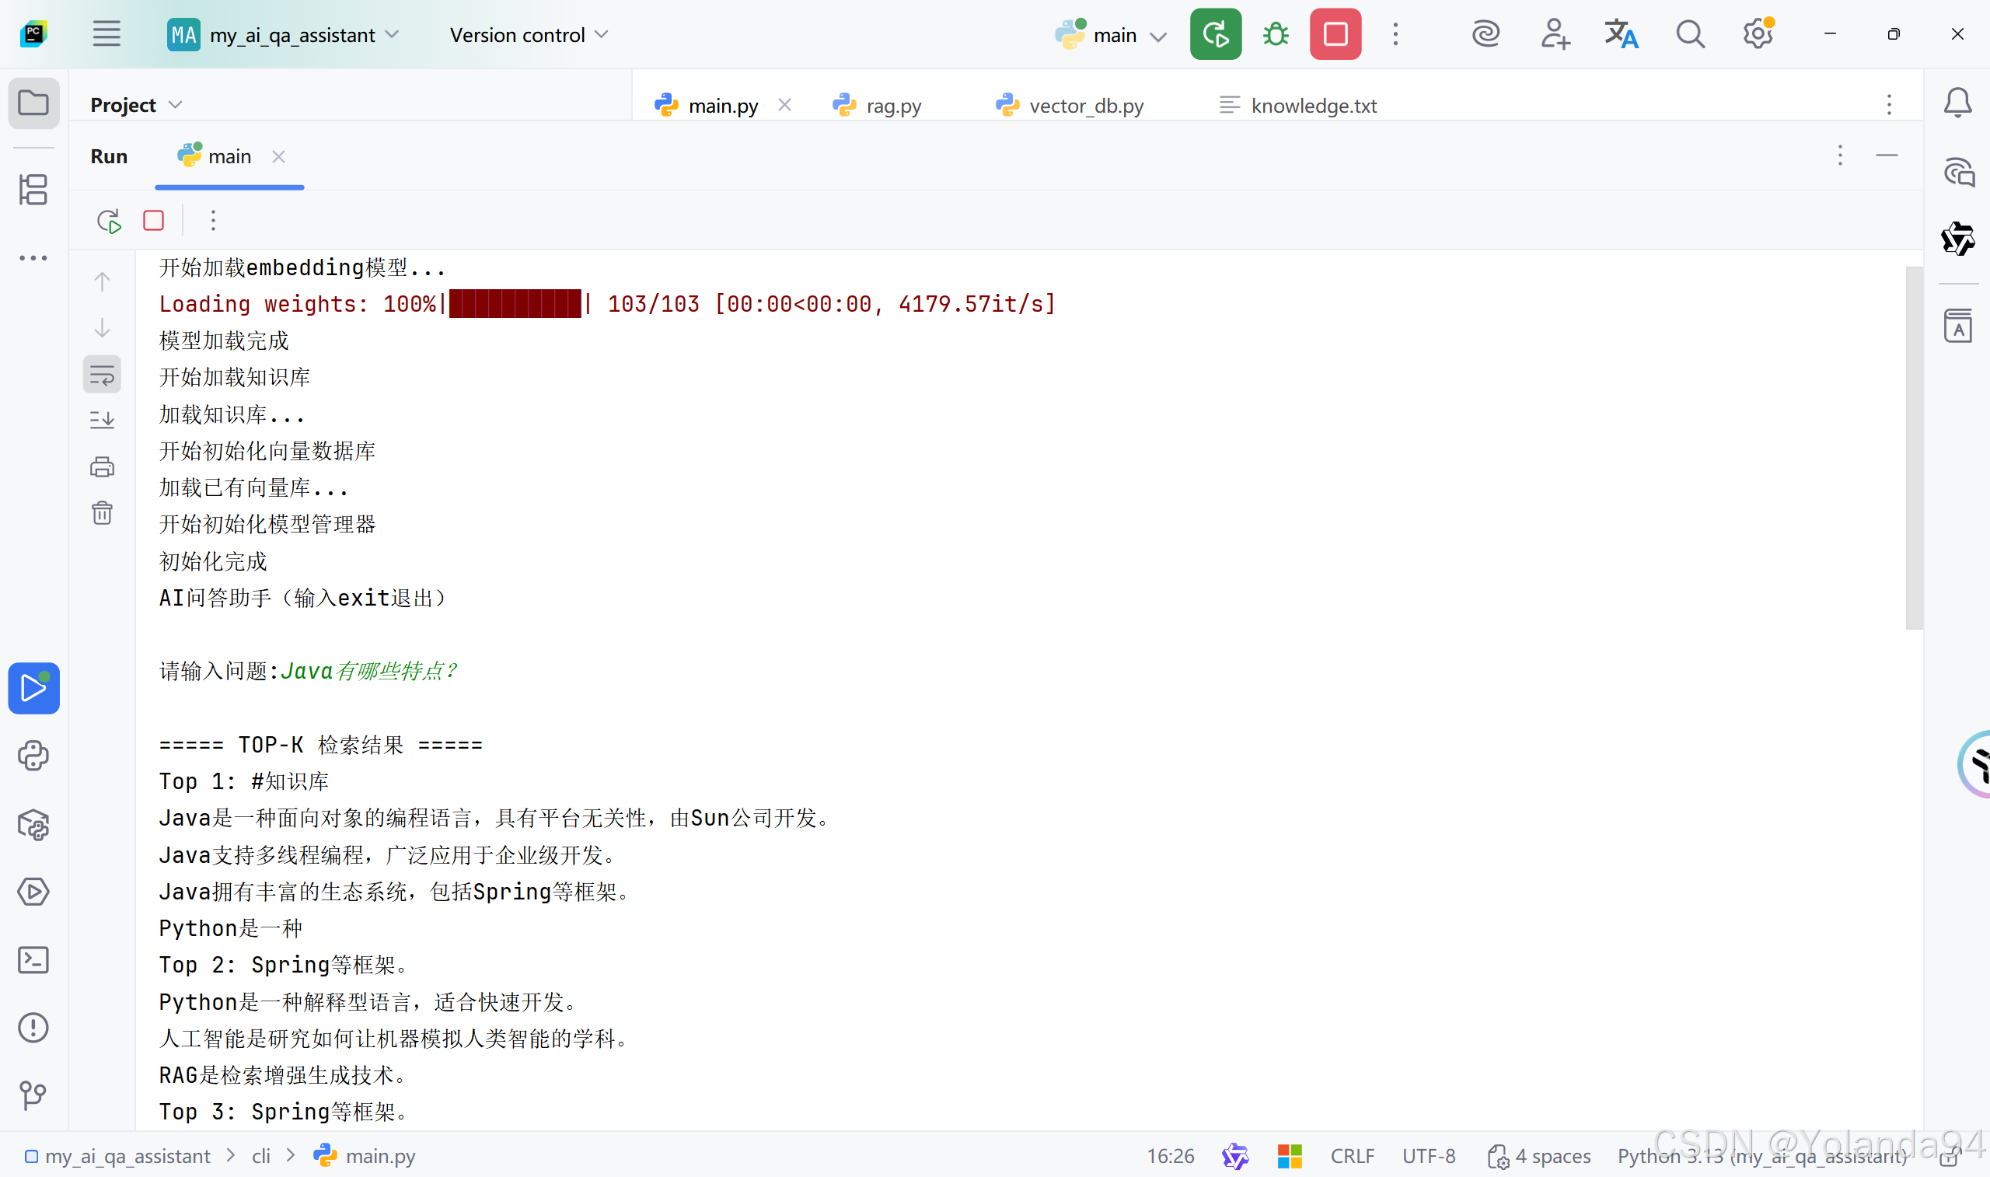The image size is (1990, 1177).
Task: Open line and column indicator 16:26
Action: point(1170,1156)
